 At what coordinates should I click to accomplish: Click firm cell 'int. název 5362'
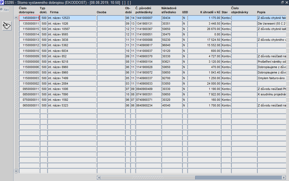click(72, 45)
